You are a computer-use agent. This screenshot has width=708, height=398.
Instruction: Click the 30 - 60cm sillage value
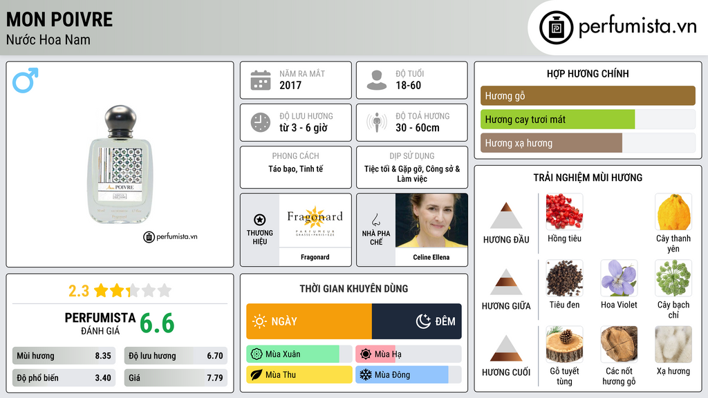pos(418,128)
